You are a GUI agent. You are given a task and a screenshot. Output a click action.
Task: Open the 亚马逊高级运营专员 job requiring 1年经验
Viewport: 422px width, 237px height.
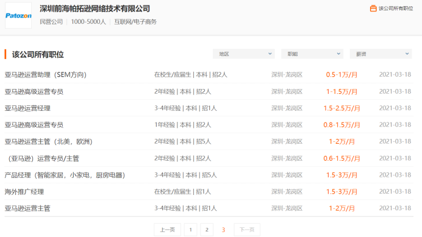34,125
